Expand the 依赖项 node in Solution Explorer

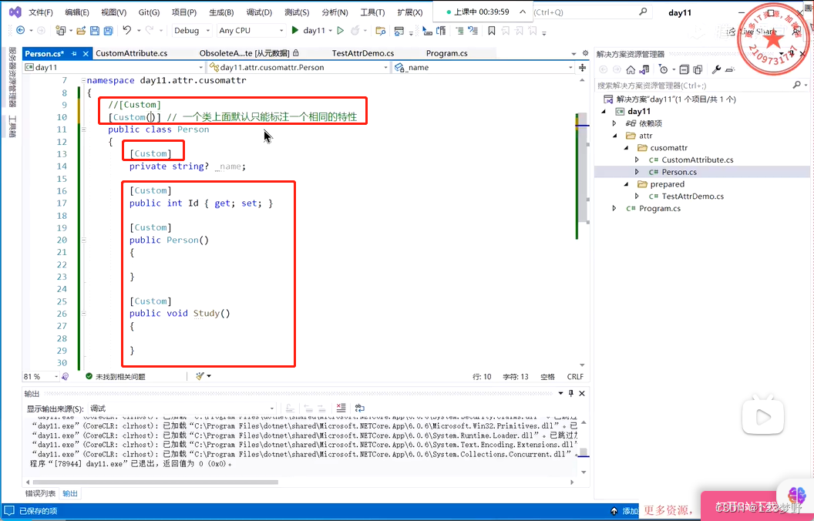(x=614, y=123)
